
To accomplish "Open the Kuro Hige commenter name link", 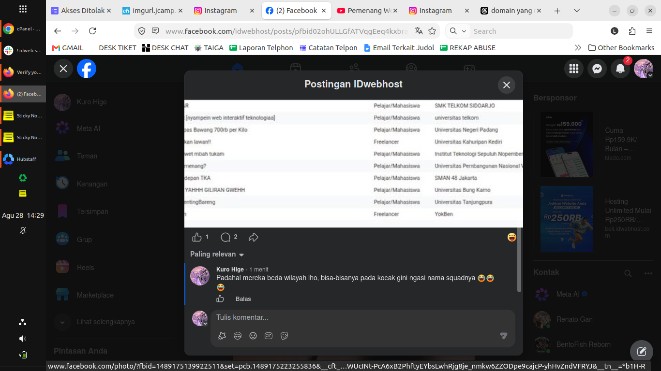I will click(230, 270).
